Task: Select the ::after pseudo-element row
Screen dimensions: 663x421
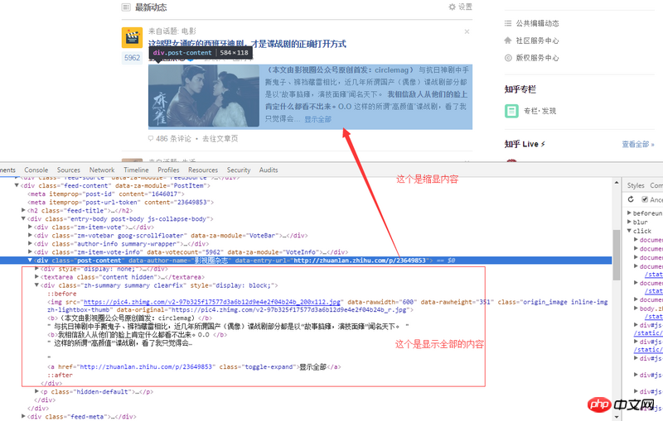Action: (60, 375)
